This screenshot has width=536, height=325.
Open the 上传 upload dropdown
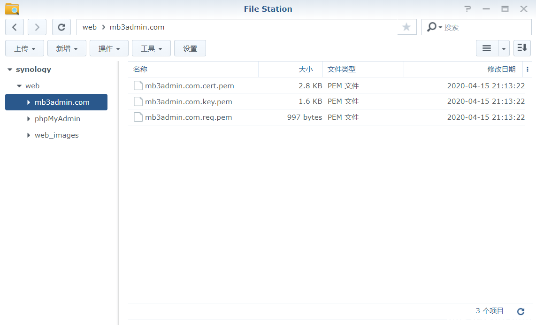(x=24, y=48)
